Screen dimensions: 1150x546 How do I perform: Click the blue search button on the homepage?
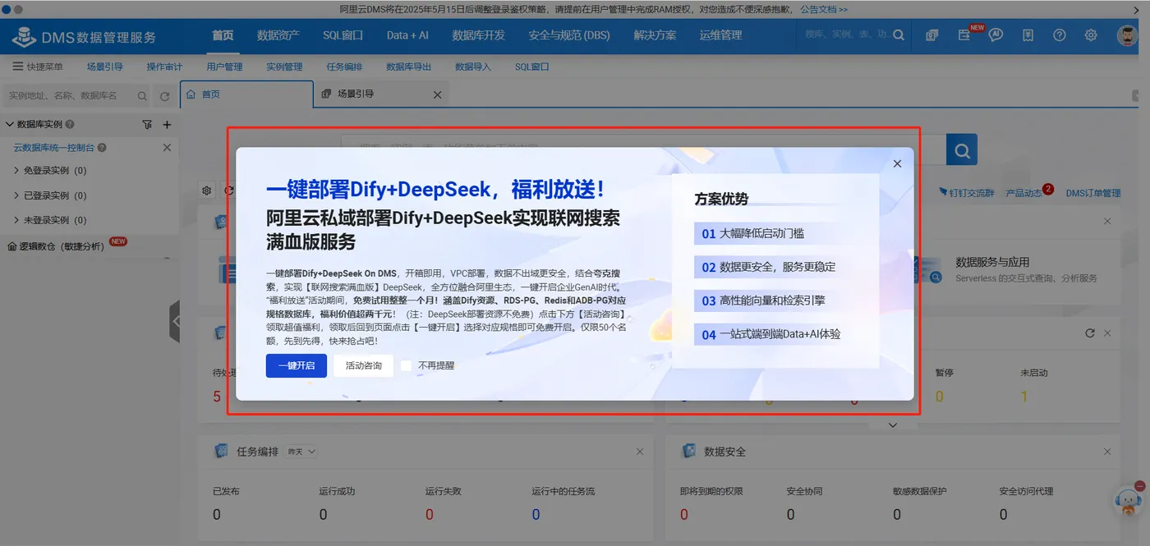(x=962, y=150)
